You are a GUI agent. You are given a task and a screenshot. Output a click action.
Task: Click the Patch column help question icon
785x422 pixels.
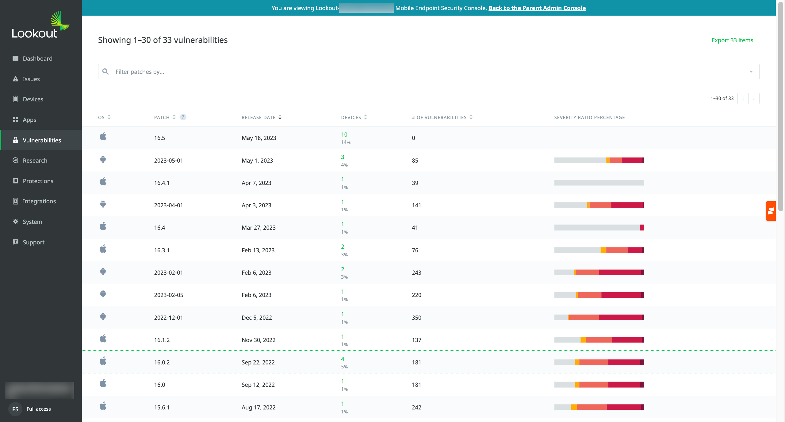[x=183, y=117]
